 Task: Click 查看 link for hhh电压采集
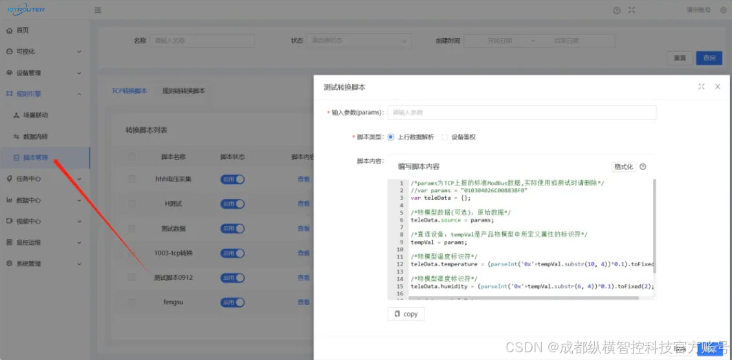[x=304, y=179]
